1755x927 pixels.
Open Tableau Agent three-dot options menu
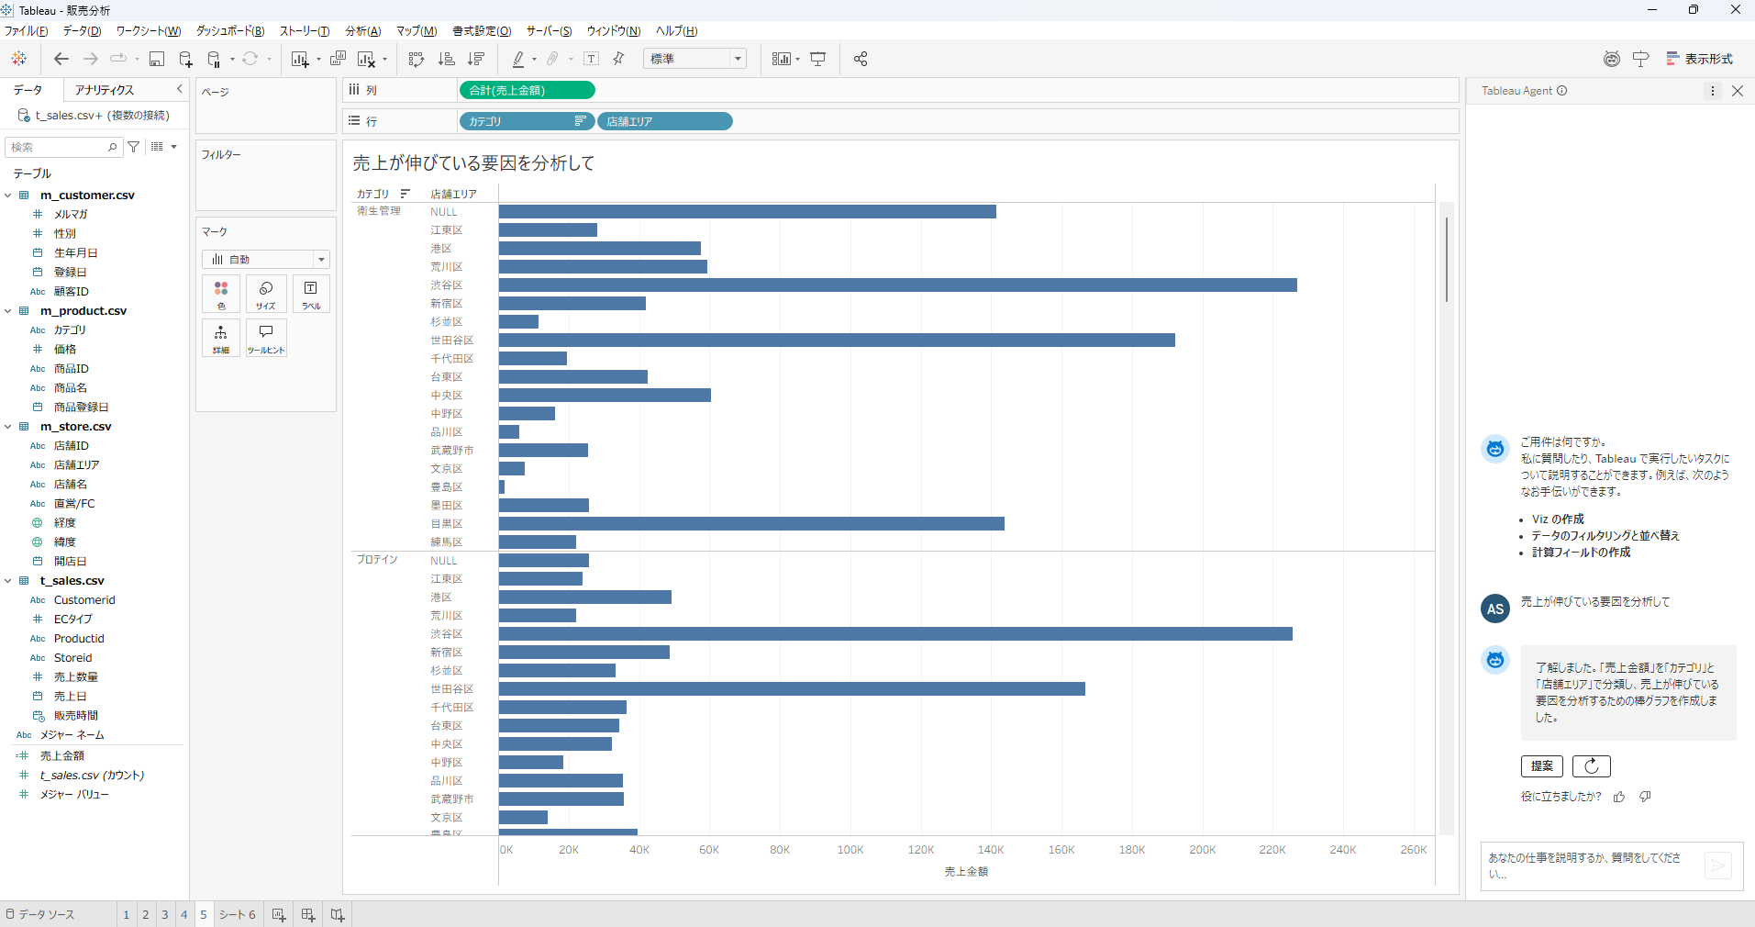(1712, 91)
